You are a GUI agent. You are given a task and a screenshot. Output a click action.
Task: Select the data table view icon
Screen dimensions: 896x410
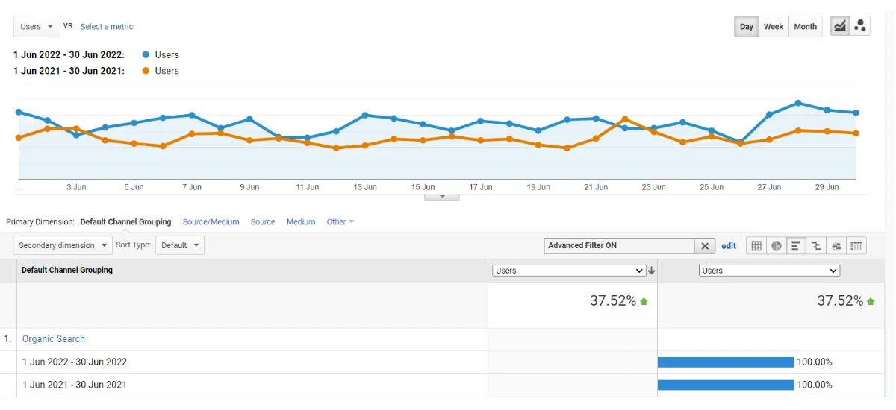tap(756, 245)
